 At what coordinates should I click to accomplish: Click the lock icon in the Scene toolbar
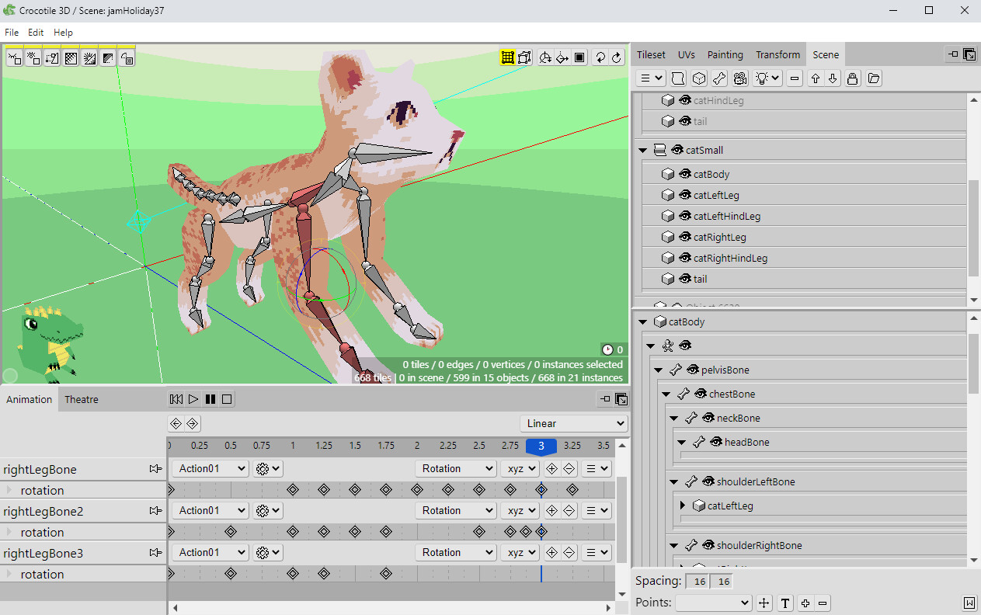coord(852,78)
